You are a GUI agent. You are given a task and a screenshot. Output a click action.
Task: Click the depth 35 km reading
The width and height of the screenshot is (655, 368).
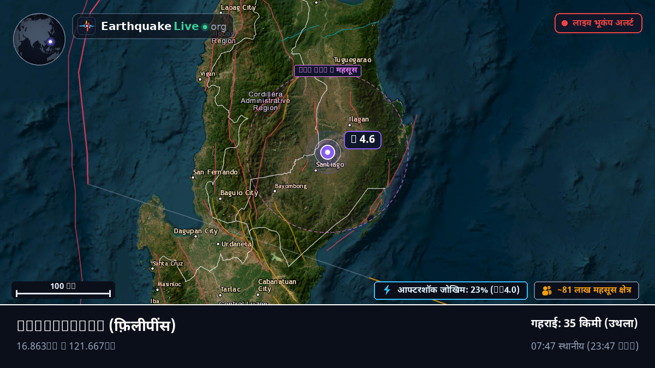[x=585, y=323]
